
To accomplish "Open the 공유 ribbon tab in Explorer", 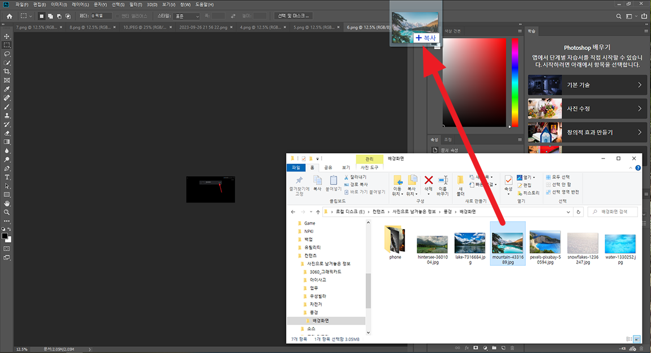I will pos(328,167).
